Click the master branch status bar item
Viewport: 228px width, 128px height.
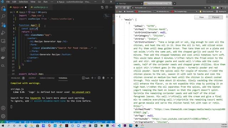click(x=11, y=122)
